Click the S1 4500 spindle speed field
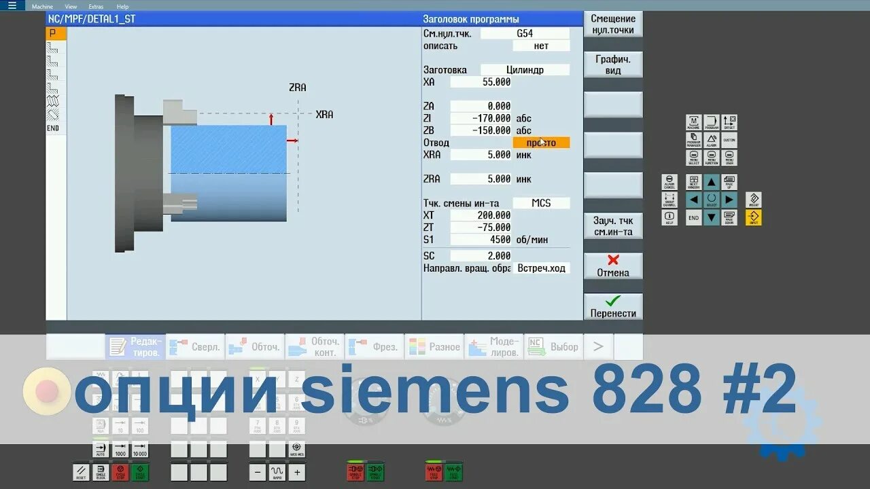 (481, 240)
